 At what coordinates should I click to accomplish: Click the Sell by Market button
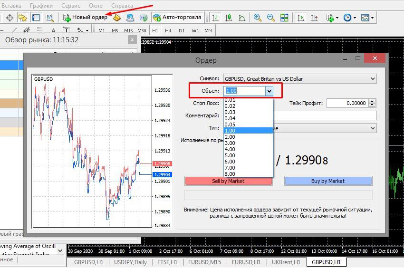pyautogui.click(x=228, y=181)
